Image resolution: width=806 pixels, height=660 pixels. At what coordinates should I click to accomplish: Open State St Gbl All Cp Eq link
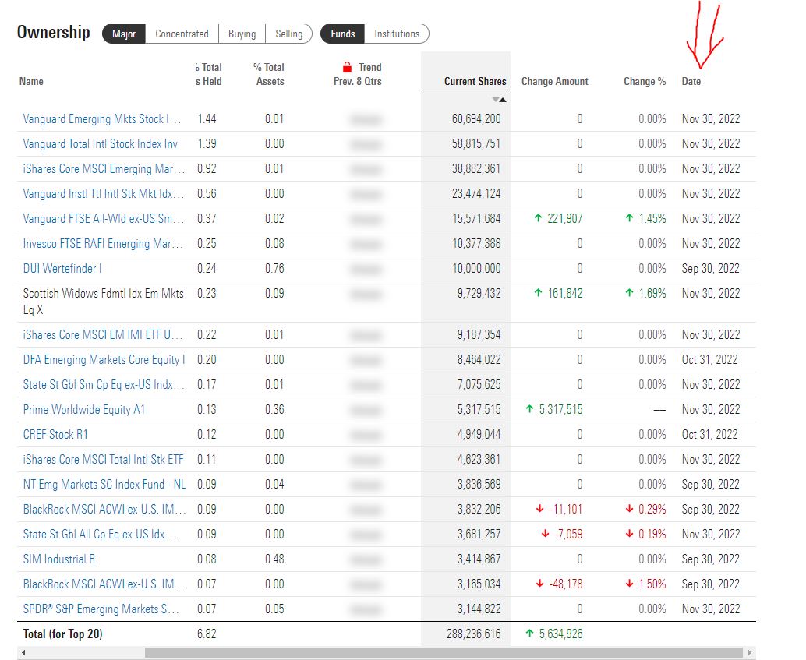pos(101,535)
